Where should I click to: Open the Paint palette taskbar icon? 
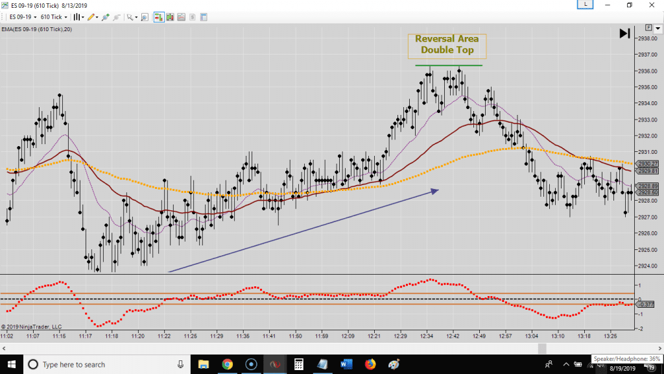click(394, 364)
